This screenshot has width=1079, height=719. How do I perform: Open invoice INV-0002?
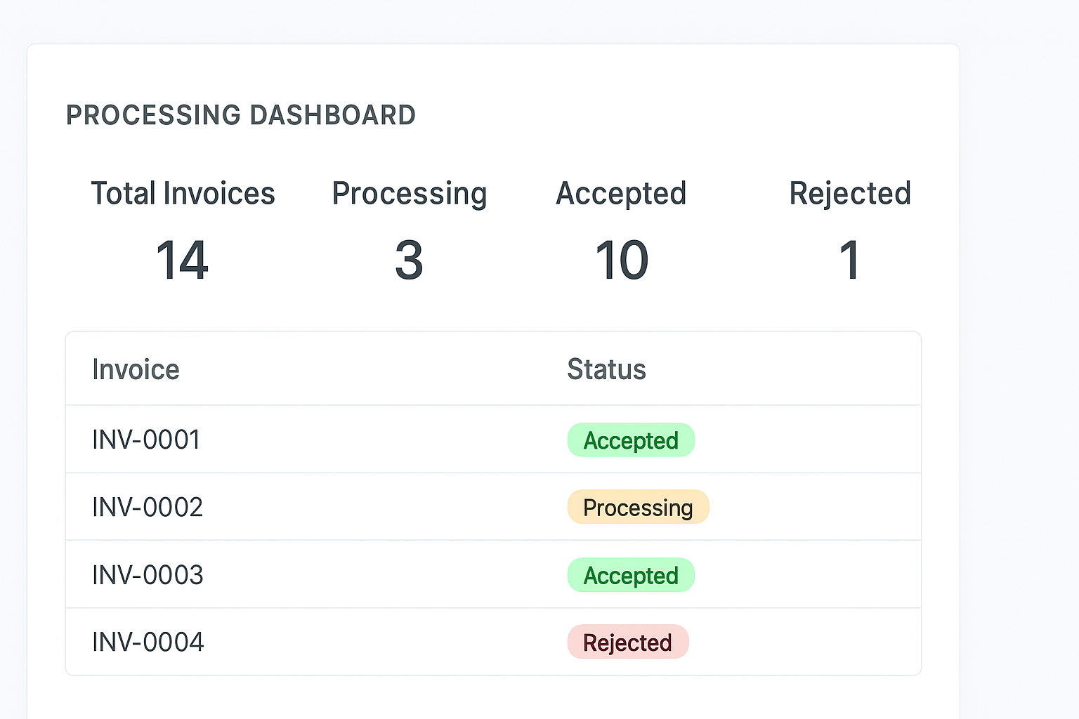(x=147, y=507)
